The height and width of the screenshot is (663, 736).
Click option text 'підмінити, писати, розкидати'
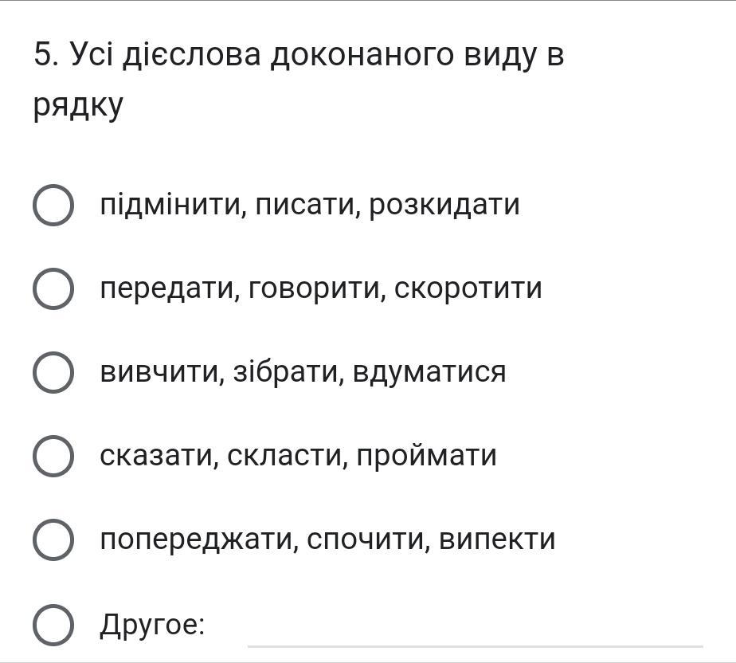pos(309,205)
